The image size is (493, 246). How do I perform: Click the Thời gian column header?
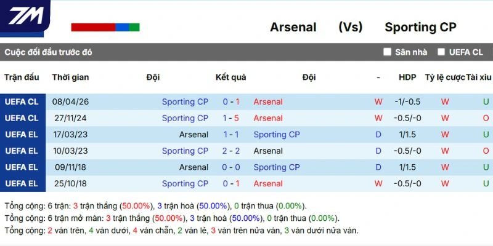tap(70, 77)
